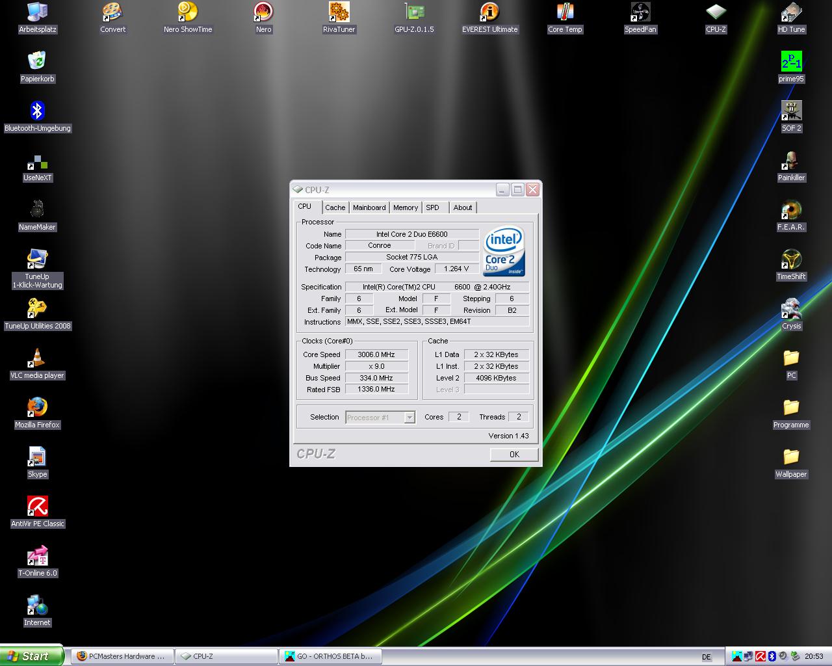Click the Level 2 4096 KBytes value
The width and height of the screenshot is (832, 666).
coord(497,378)
